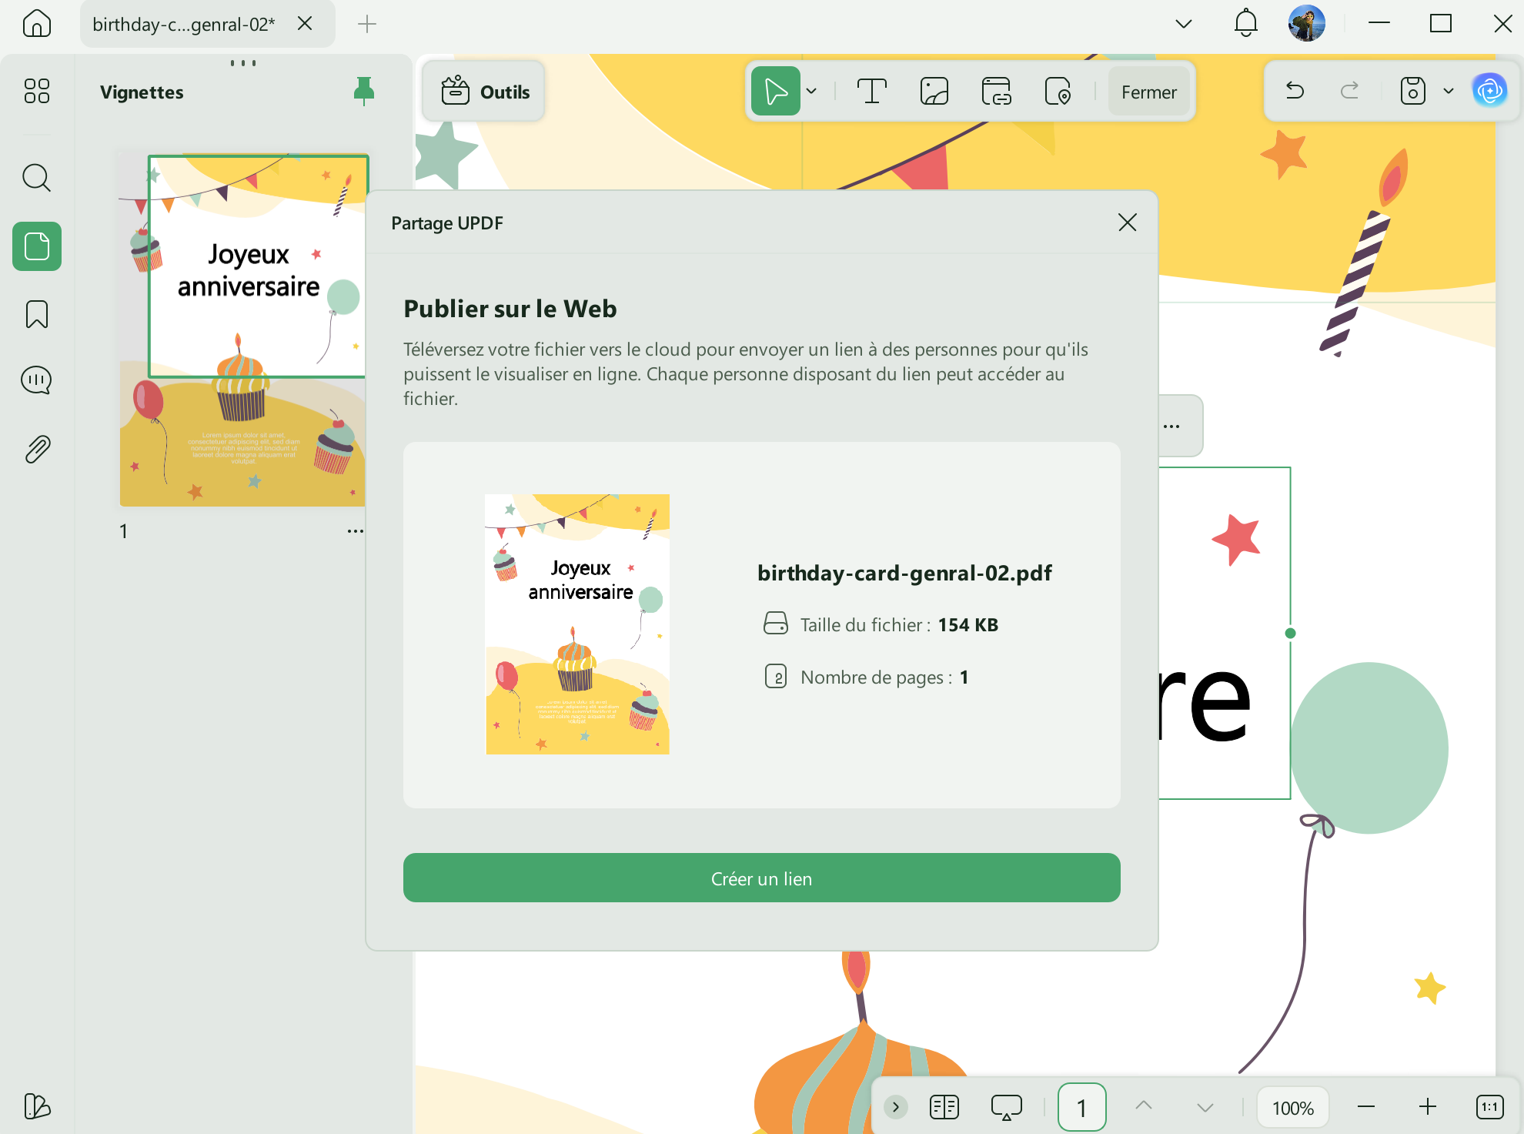The image size is (1524, 1134).
Task: Go to the next page arrow
Action: (x=1205, y=1107)
